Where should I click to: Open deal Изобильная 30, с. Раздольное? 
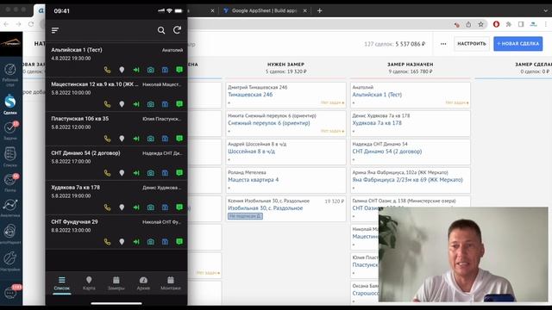tap(265, 208)
